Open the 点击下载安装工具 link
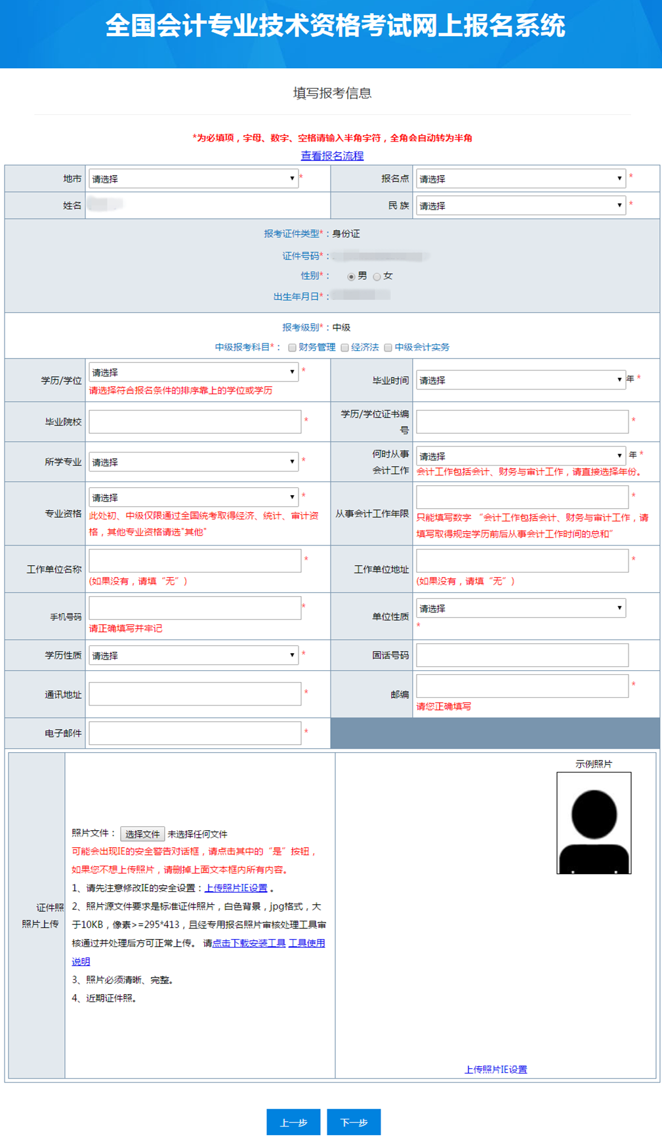Viewport: 662px width, 1137px height. click(249, 943)
